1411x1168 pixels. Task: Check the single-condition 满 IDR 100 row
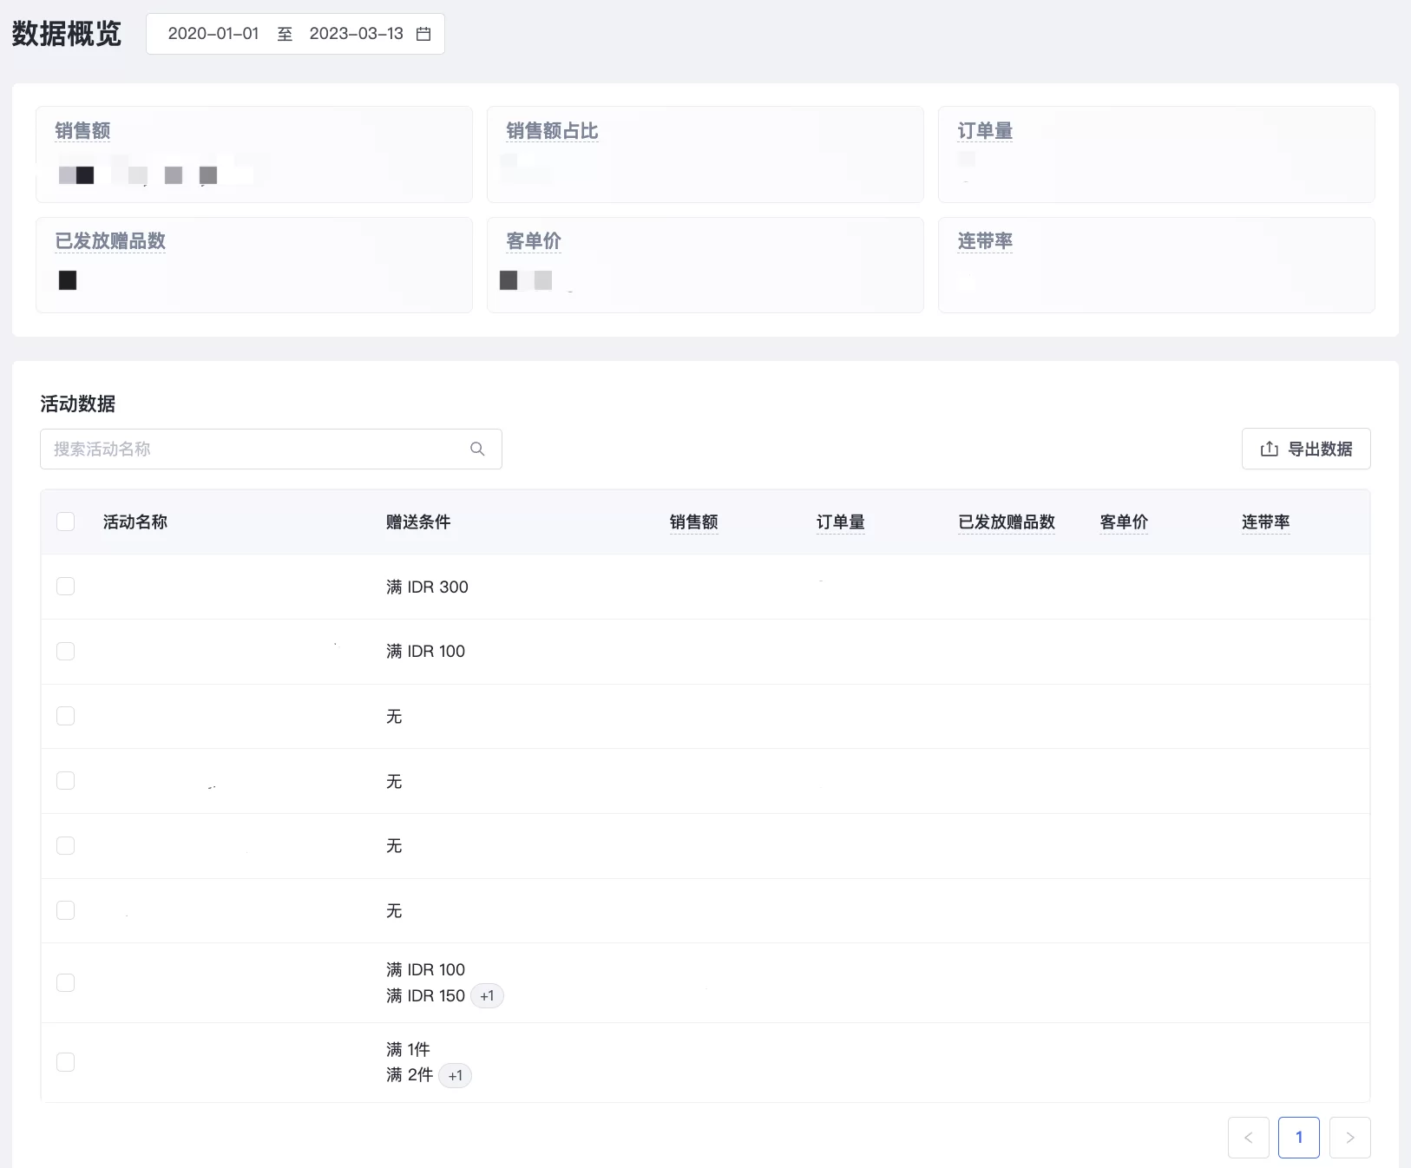pos(65,651)
